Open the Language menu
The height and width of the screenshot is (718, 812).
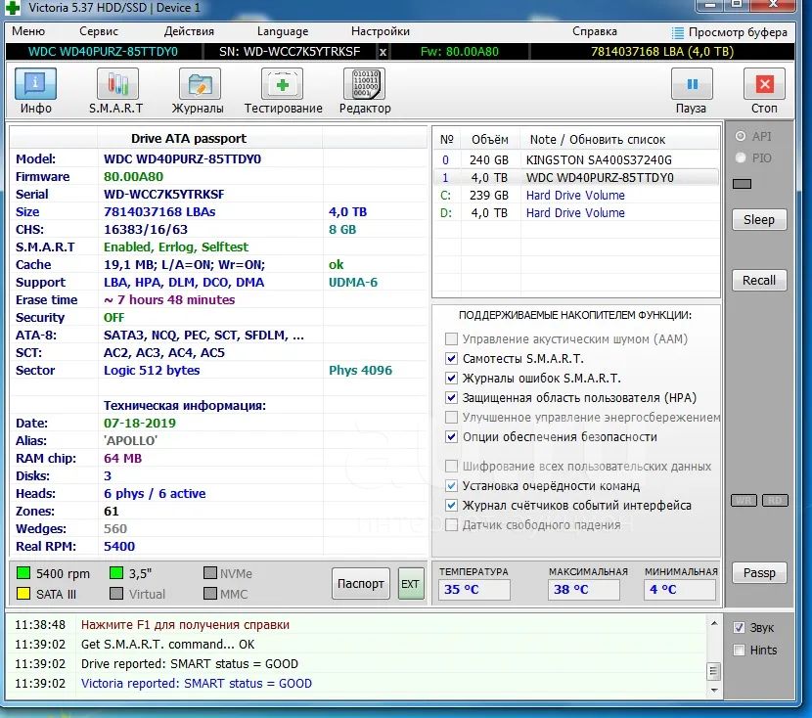tap(283, 31)
